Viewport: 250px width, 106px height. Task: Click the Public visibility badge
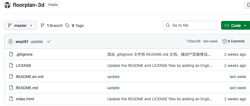tap(53, 5)
